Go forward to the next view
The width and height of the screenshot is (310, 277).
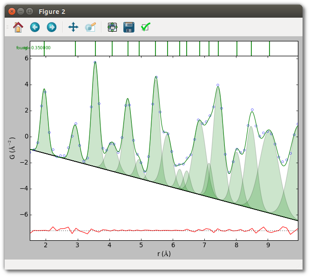(52, 27)
